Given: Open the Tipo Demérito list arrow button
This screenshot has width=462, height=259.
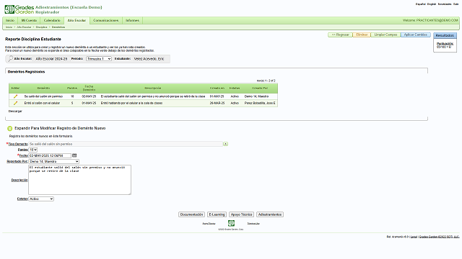Looking at the screenshot, I should point(225,144).
